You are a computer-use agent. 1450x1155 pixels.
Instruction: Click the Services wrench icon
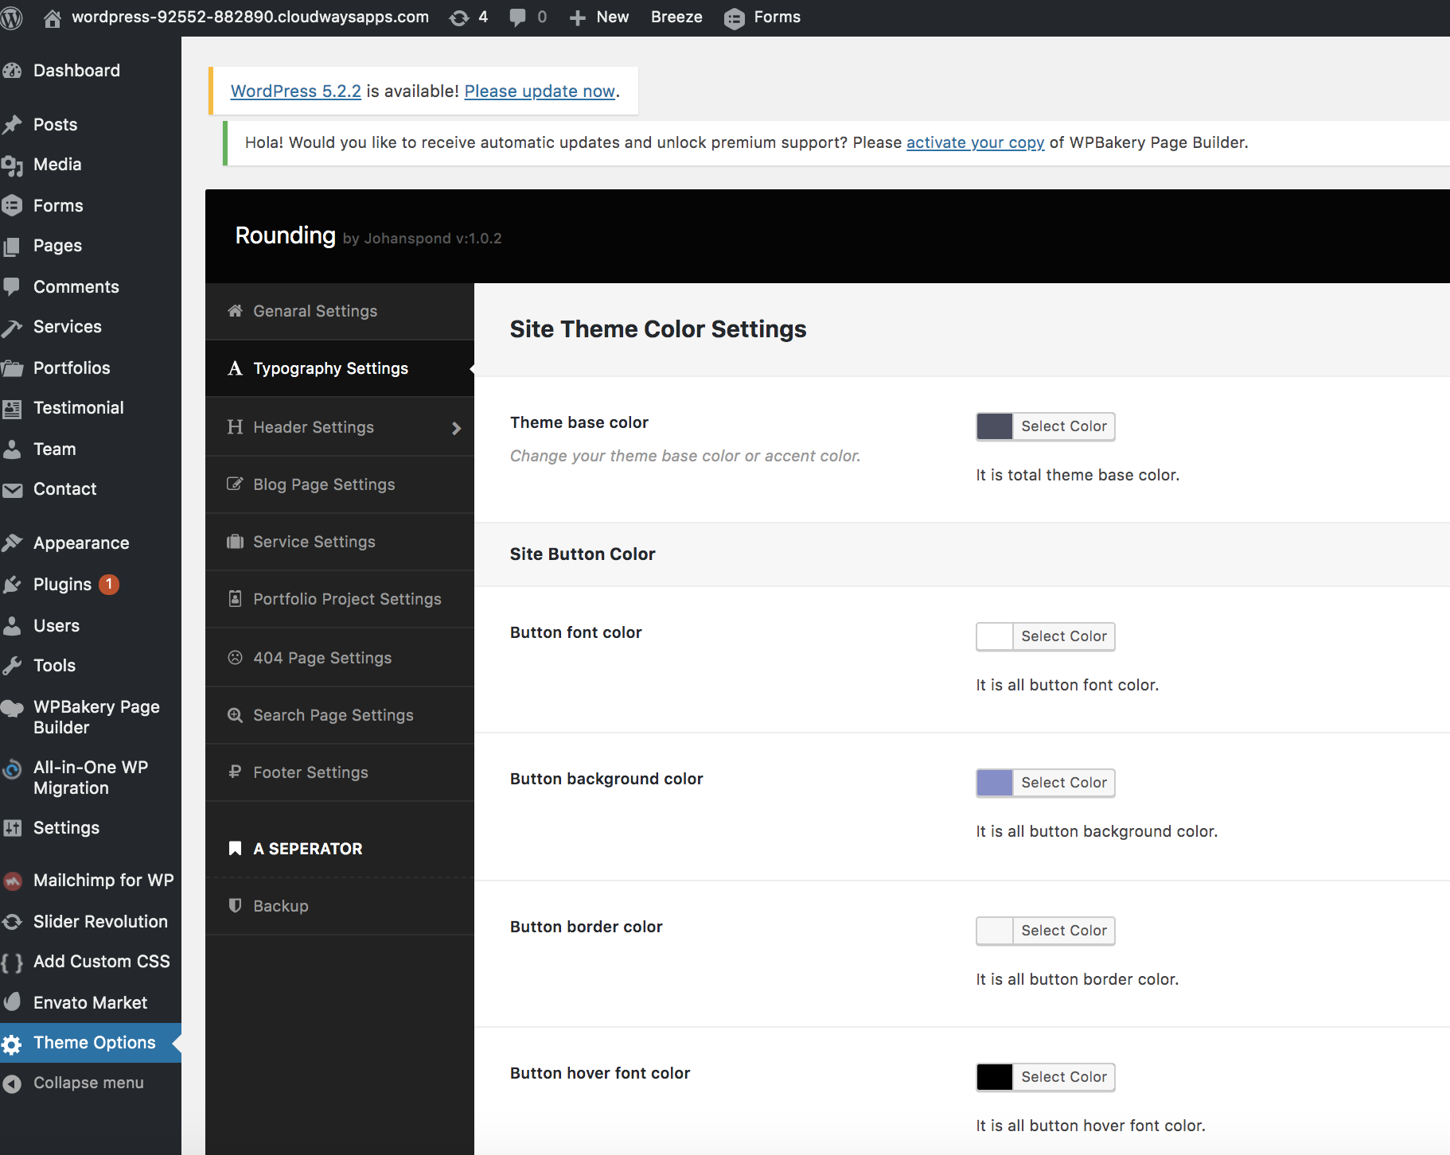click(12, 327)
